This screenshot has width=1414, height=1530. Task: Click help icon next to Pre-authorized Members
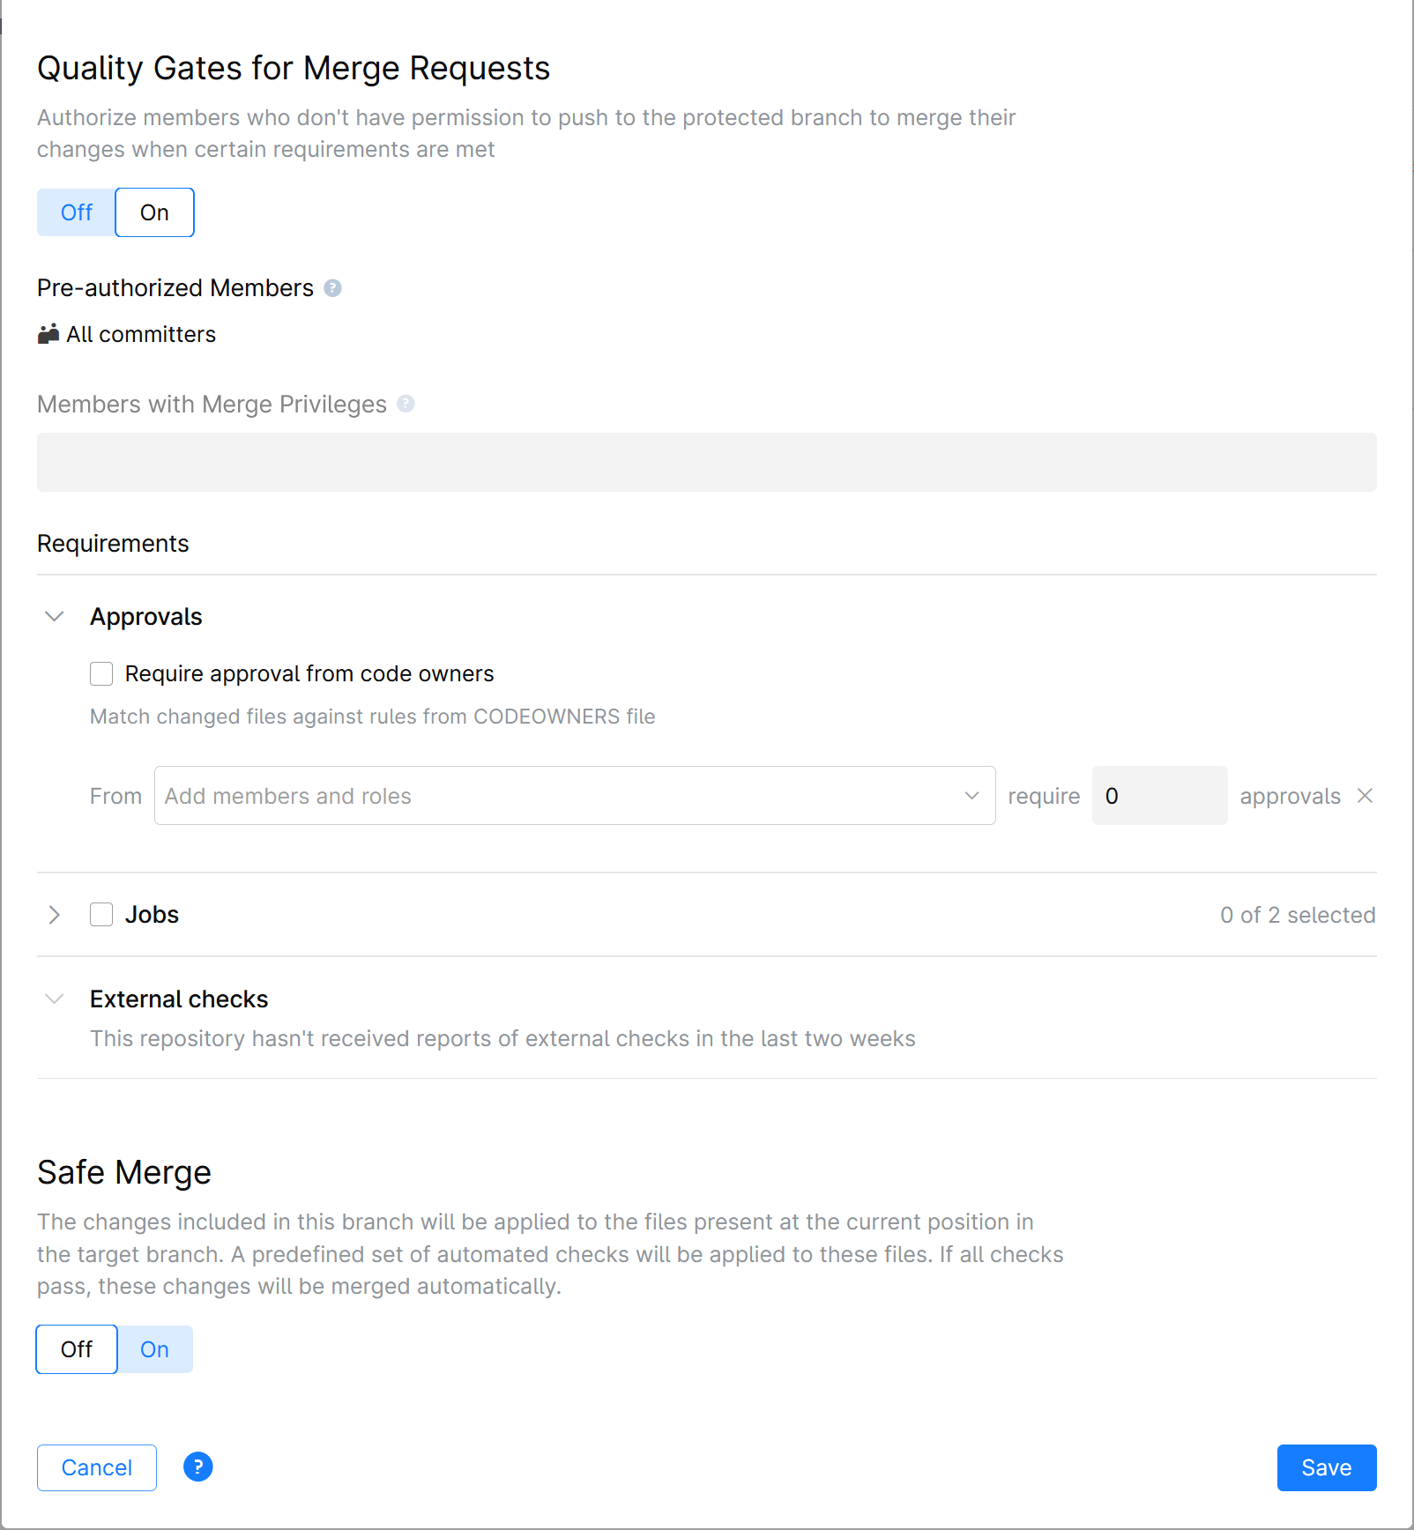coord(332,288)
